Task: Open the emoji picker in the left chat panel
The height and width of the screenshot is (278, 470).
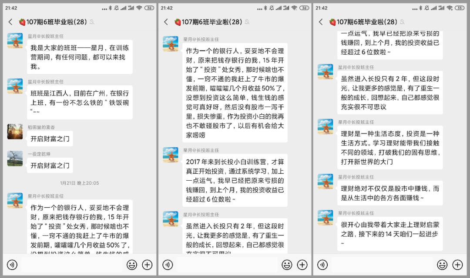Action: [x=132, y=265]
